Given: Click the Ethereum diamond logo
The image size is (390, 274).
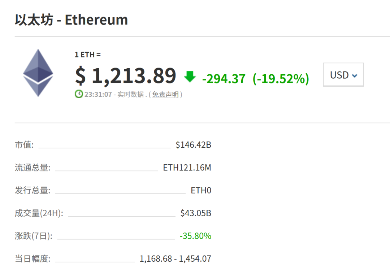Looking at the screenshot, I should (x=38, y=73).
